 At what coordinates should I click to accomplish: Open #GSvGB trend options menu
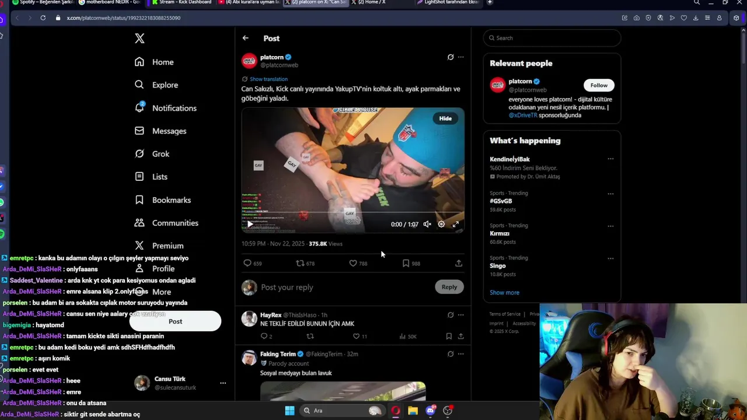[610, 194]
